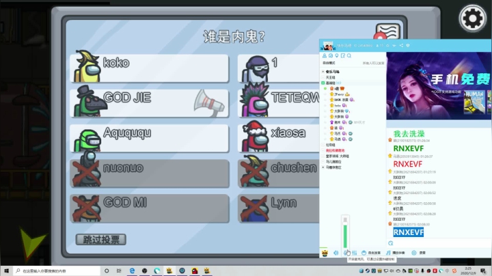Vote for player named 1
492x276 pixels.
click(279, 68)
